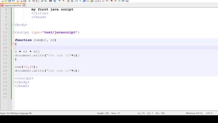Viewport: 218px width, 123px height.
Task: Click the 's = n1 + n2;' statement
Action: tap(27, 52)
